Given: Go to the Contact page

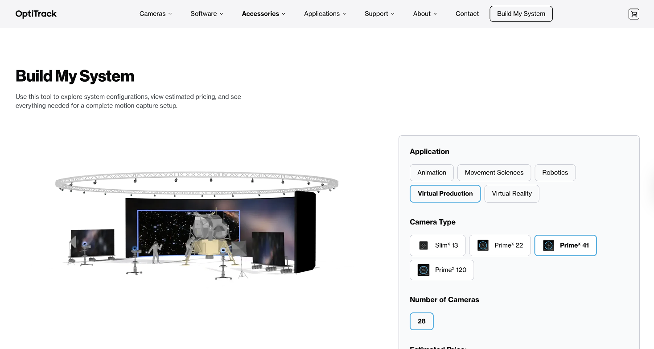Looking at the screenshot, I should click(467, 14).
